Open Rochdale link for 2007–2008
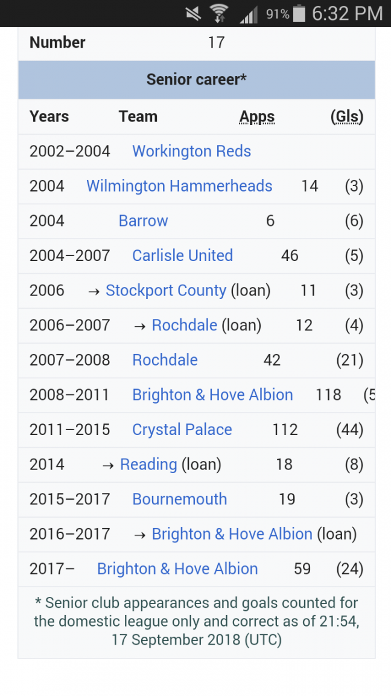391x696 pixels. (x=165, y=360)
